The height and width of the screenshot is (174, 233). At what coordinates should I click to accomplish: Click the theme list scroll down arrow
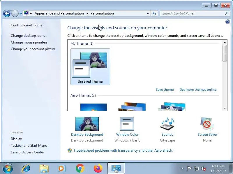[x=225, y=108]
